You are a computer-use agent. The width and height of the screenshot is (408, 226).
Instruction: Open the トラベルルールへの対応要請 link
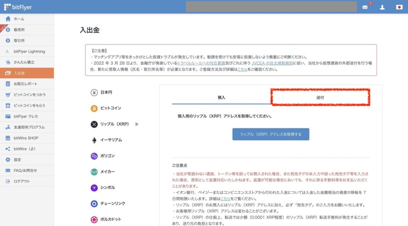pos(201,63)
